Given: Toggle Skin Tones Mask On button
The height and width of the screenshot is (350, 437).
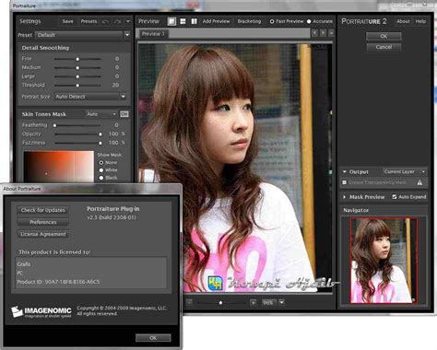Looking at the screenshot, I should [124, 114].
